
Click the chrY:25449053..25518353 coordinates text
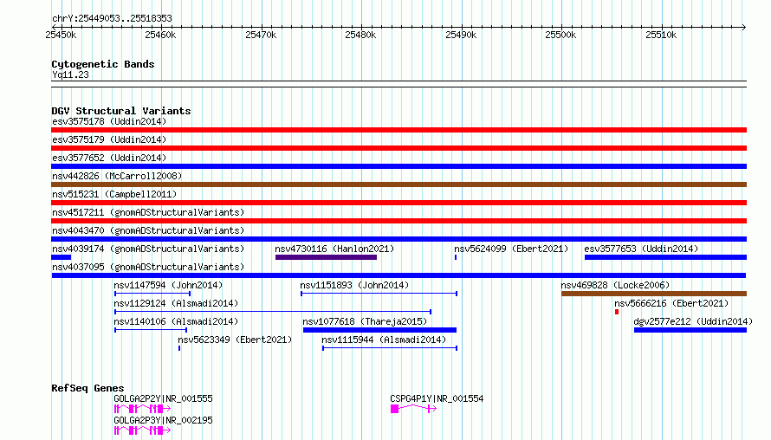click(x=112, y=19)
